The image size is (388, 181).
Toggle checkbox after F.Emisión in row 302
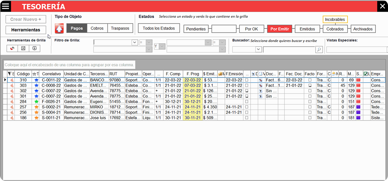pyautogui.click(x=247, y=91)
